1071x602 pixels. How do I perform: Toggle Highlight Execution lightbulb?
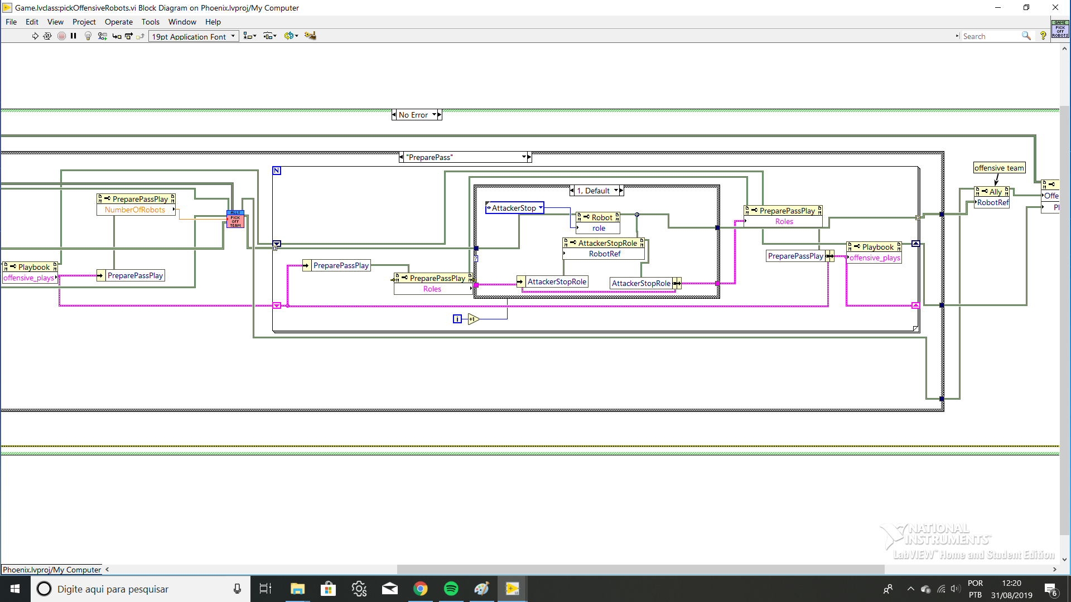pyautogui.click(x=88, y=36)
